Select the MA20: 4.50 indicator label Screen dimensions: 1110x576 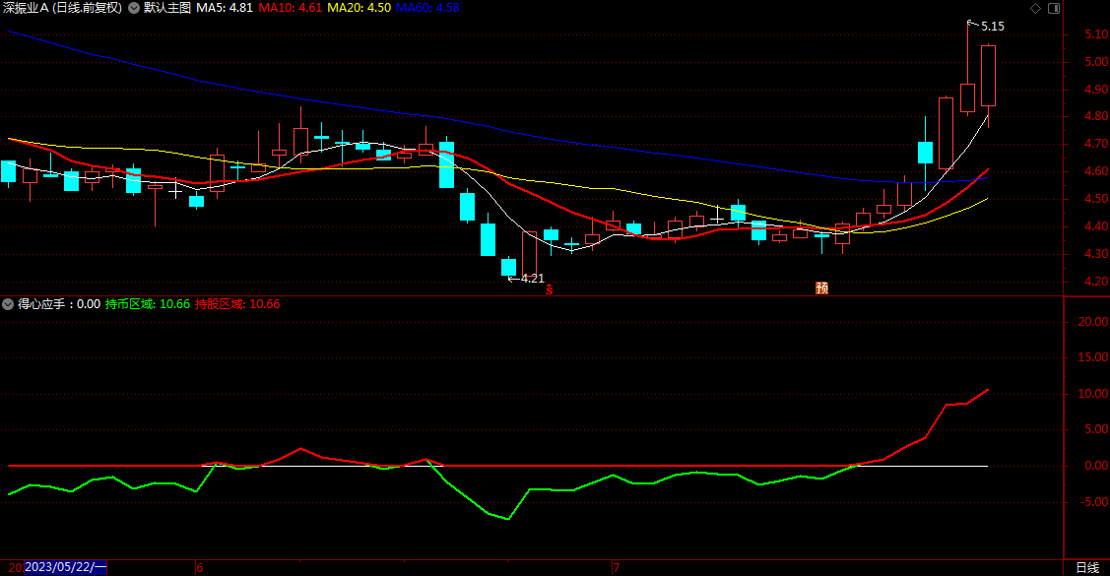point(359,8)
